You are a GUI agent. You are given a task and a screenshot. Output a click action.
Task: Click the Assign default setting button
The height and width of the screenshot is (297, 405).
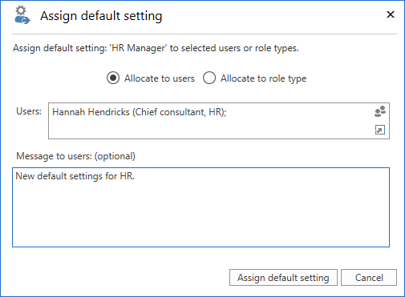pyautogui.click(x=283, y=278)
